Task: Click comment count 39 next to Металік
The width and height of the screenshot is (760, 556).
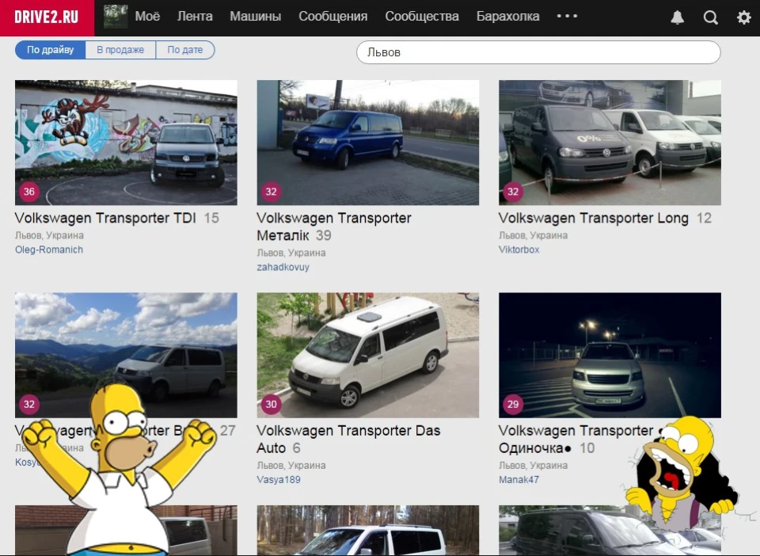Action: click(324, 235)
